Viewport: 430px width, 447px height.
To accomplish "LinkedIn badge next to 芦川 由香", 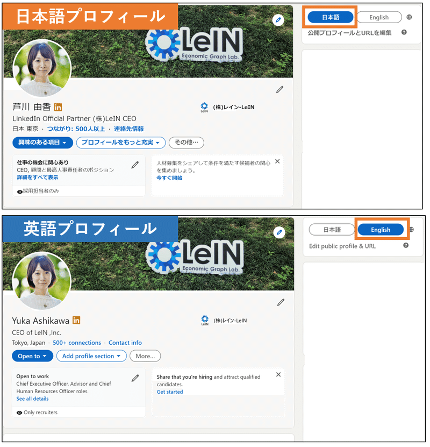I will tap(58, 107).
